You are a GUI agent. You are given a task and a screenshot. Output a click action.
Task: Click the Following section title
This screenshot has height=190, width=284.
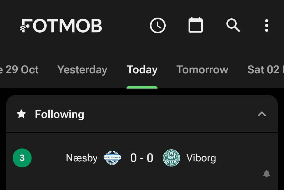[x=59, y=114]
